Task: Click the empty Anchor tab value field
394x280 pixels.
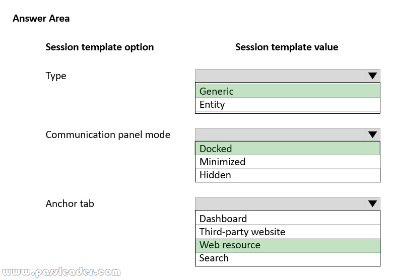Action: point(280,204)
